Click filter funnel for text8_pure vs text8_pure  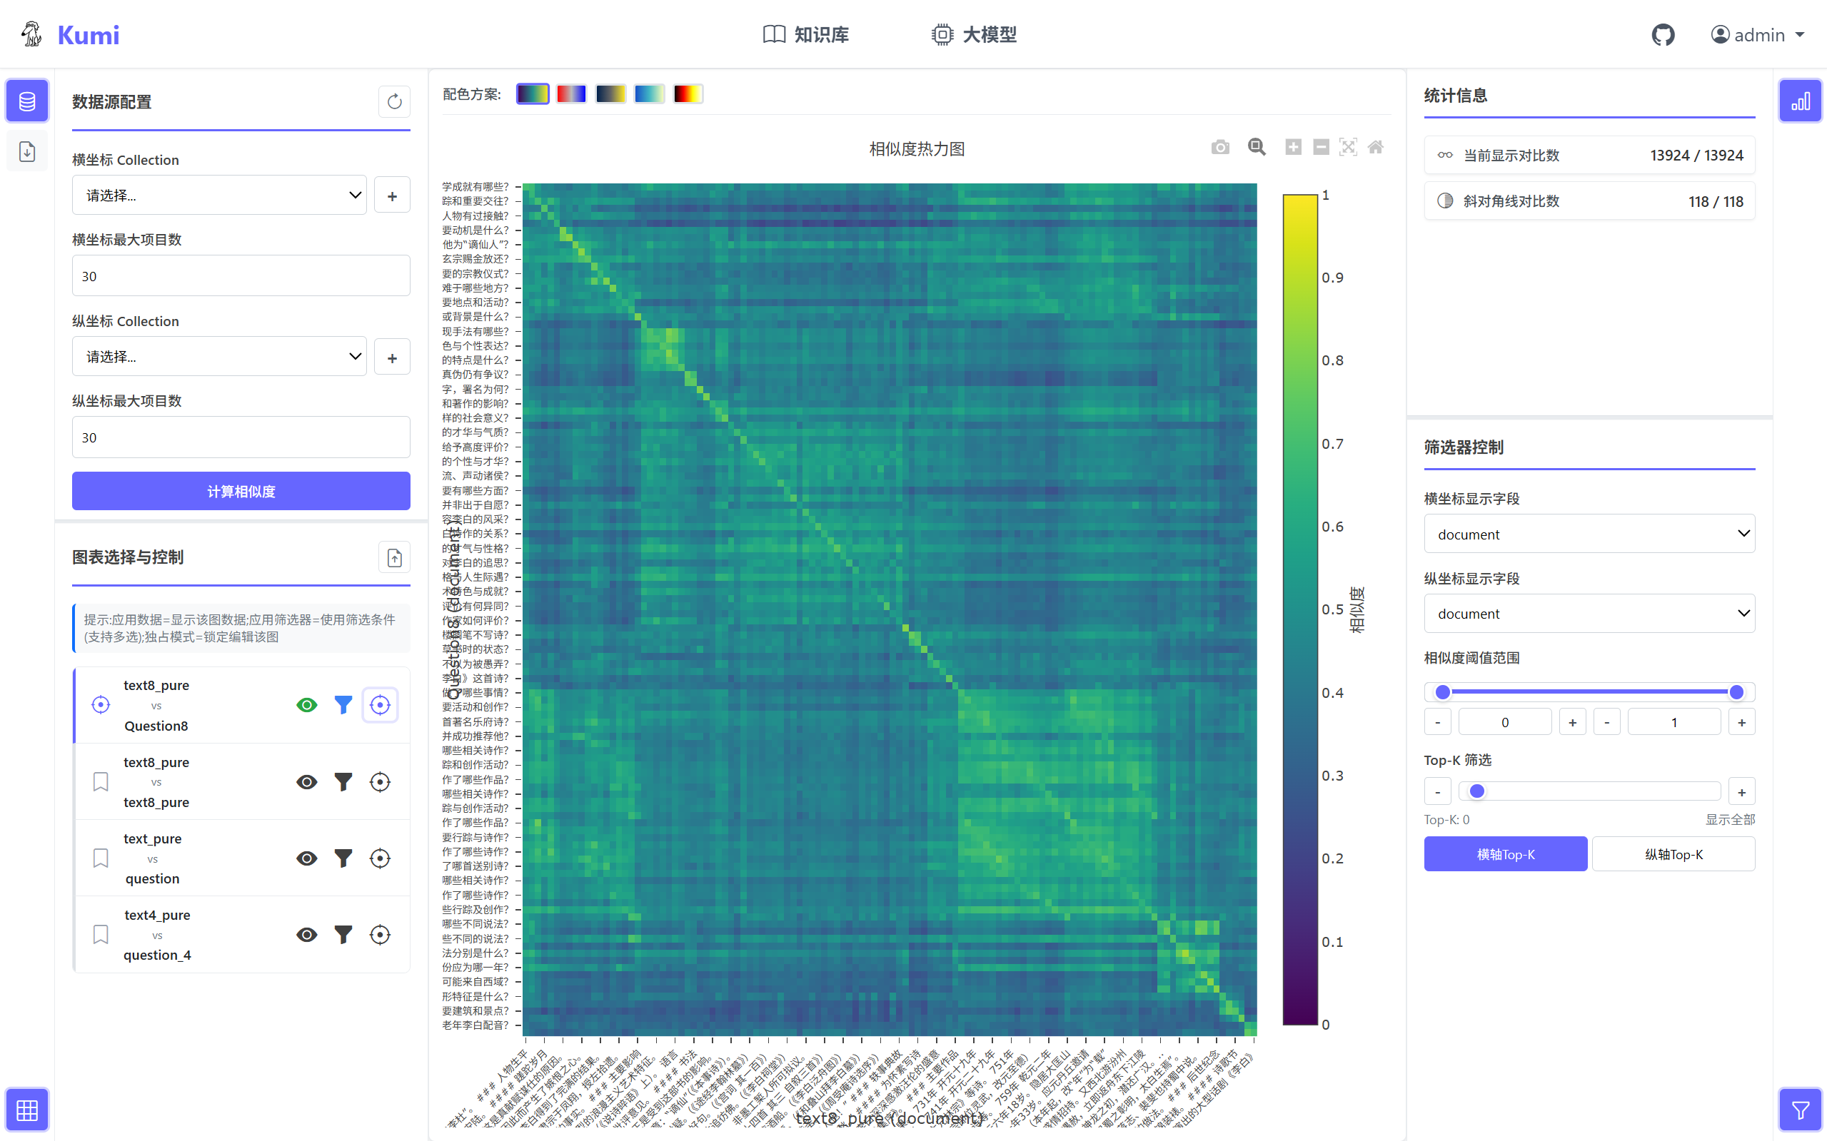[343, 782]
